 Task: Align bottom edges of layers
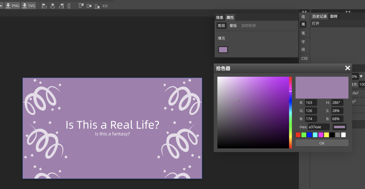(97, 6)
